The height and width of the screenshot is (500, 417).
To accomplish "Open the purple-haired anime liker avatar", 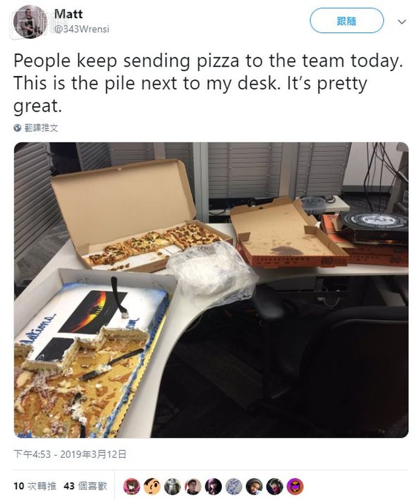I will coord(214,486).
